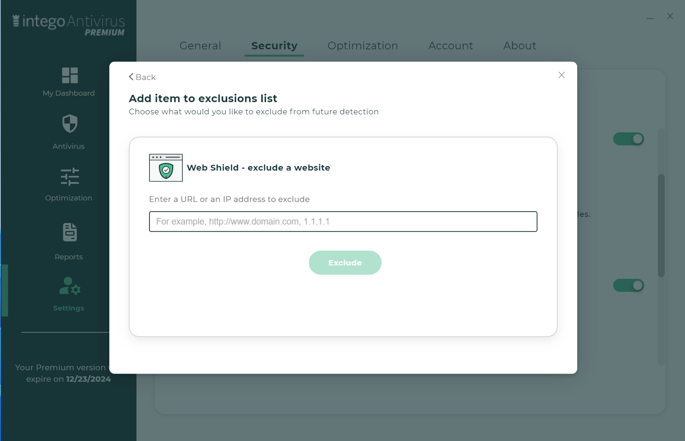The height and width of the screenshot is (441, 685).
Task: Click the Web Shield browser icon
Action: [x=166, y=168]
